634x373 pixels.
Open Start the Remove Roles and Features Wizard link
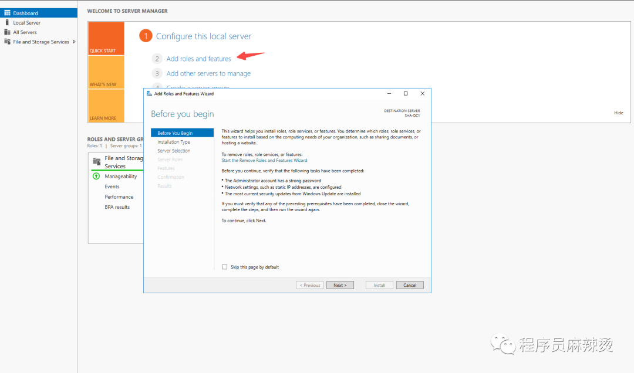point(264,161)
